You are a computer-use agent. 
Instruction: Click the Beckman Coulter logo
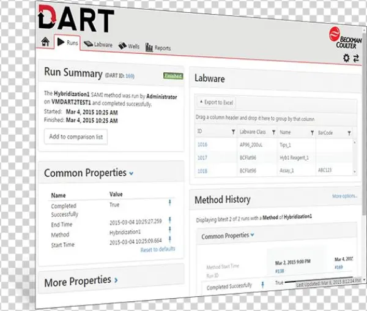pyautogui.click(x=345, y=38)
